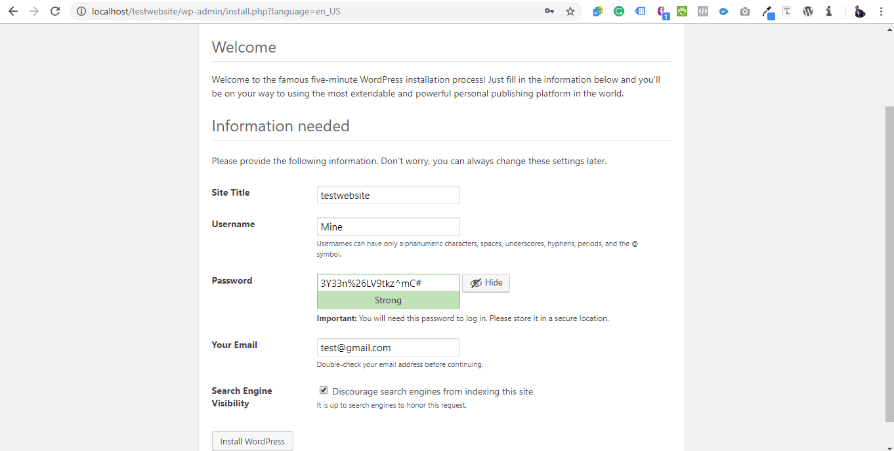Click the 'Password' label
This screenshot has width=894, height=451.
point(232,280)
